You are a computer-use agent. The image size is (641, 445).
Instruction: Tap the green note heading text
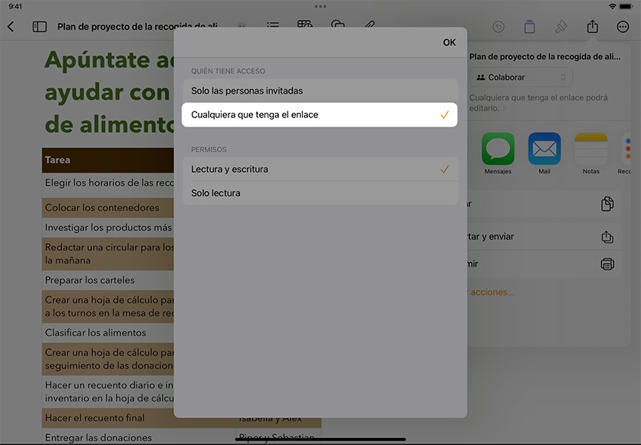click(x=109, y=92)
